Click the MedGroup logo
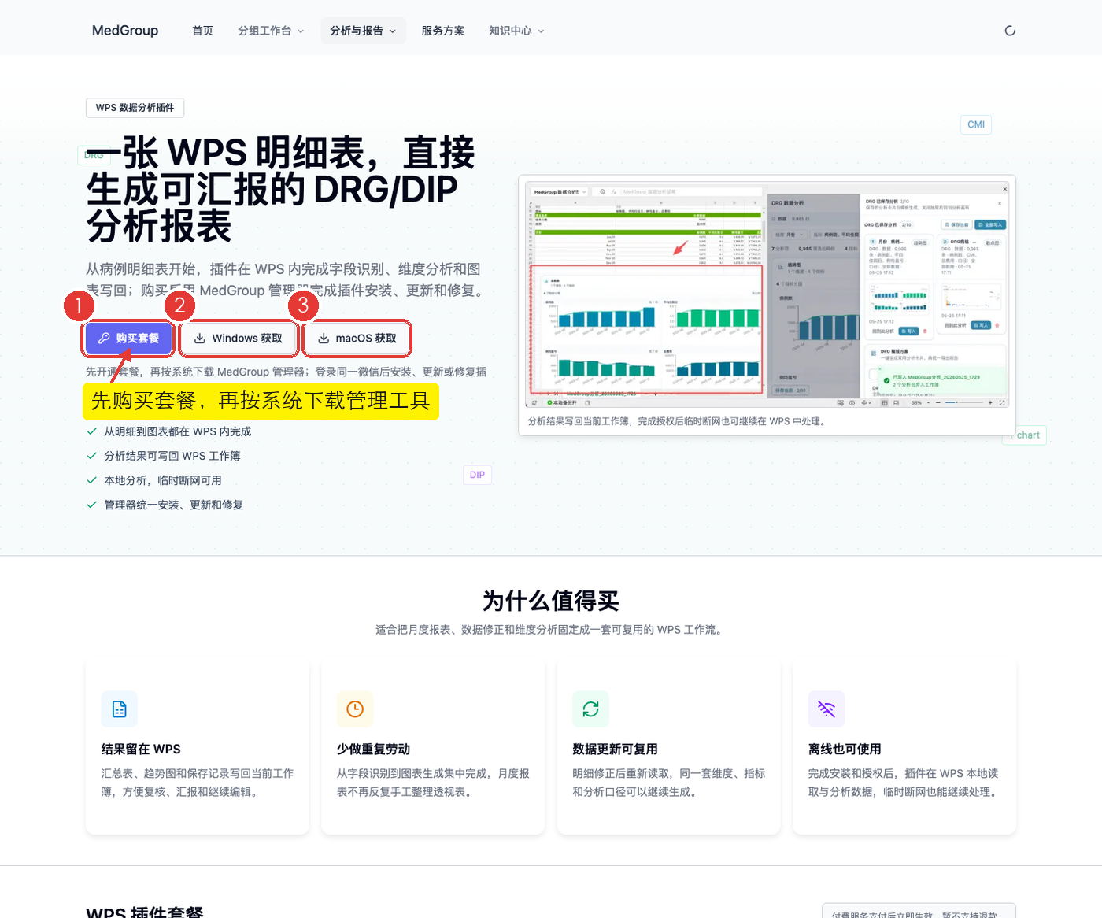The width and height of the screenshot is (1102, 918). pyautogui.click(x=125, y=31)
